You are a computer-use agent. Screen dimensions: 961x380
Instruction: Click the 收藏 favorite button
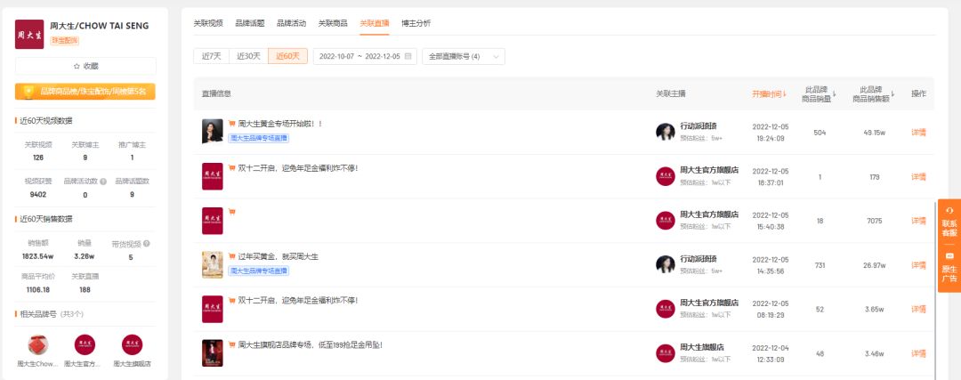coord(85,66)
